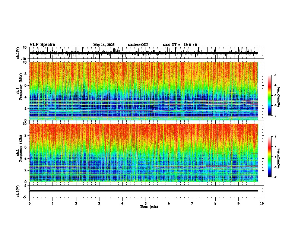Click the "ch.1(V)" axis label

[x=18, y=53]
